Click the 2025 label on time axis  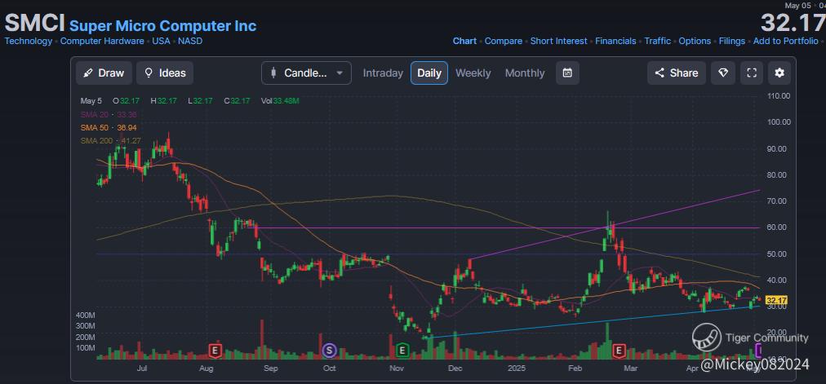517,369
